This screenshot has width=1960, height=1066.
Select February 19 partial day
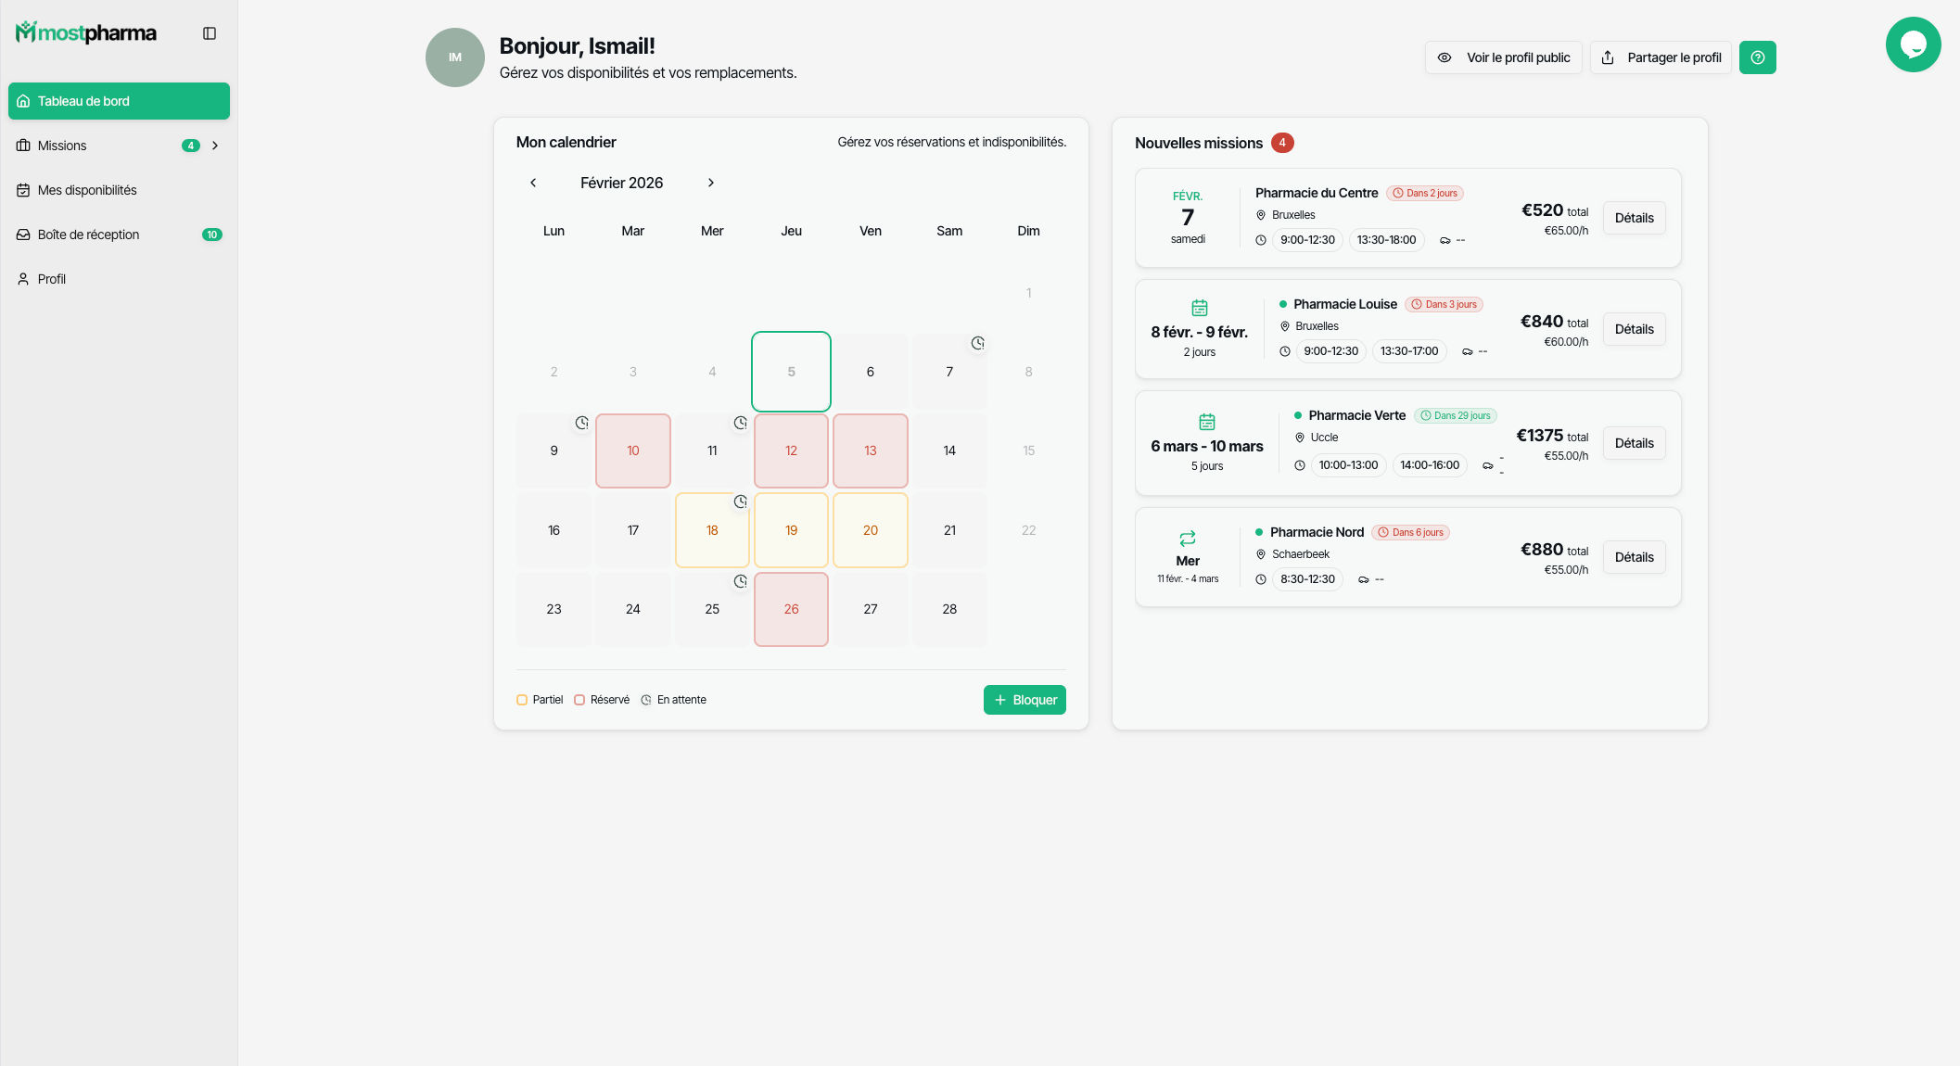coord(791,530)
